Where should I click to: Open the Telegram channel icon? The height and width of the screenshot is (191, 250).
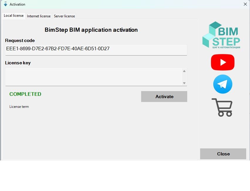pyautogui.click(x=223, y=84)
